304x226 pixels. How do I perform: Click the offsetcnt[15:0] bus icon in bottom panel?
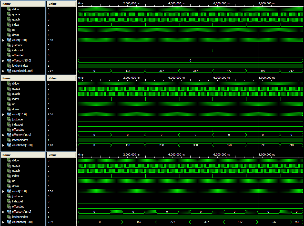(x=9, y=212)
